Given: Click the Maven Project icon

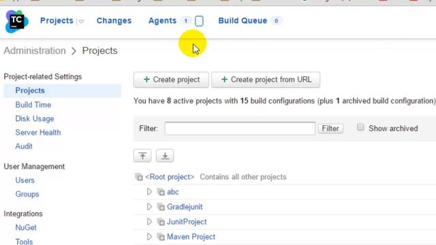Looking at the screenshot, I should click(161, 237).
